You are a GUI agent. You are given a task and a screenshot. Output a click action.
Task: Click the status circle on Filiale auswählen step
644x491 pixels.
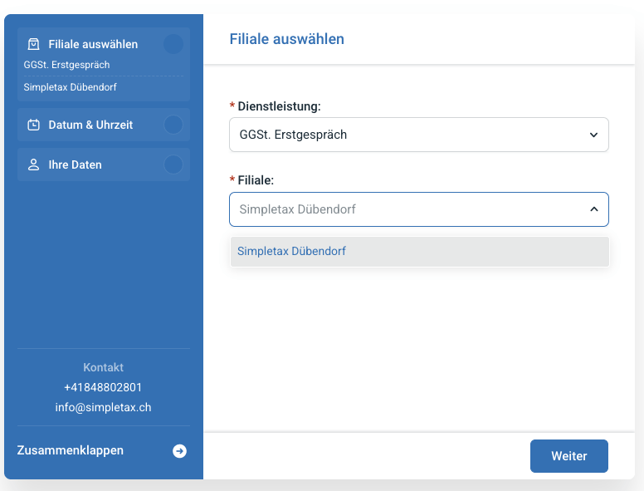(173, 44)
